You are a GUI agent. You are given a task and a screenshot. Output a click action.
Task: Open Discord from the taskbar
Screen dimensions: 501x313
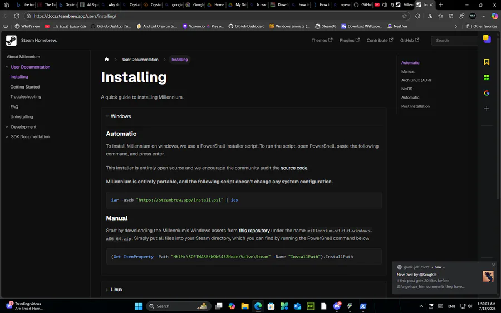(337, 306)
